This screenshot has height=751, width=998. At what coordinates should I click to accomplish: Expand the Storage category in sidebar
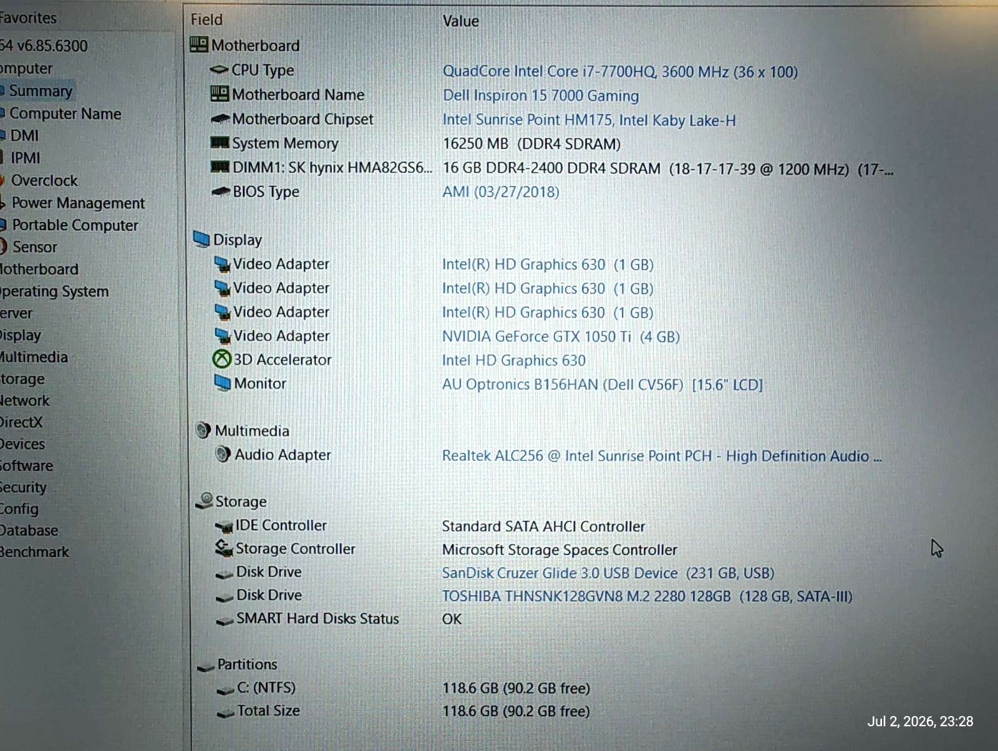point(22,379)
